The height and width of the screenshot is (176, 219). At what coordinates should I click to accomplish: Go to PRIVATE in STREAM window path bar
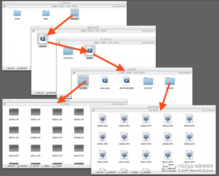point(111,172)
